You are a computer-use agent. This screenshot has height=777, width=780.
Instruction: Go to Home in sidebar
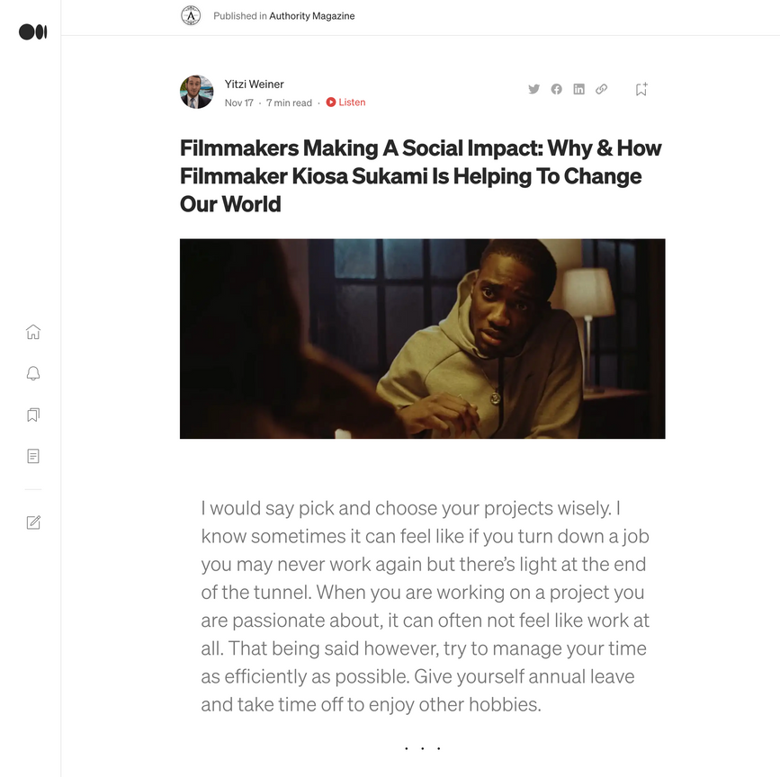[33, 332]
